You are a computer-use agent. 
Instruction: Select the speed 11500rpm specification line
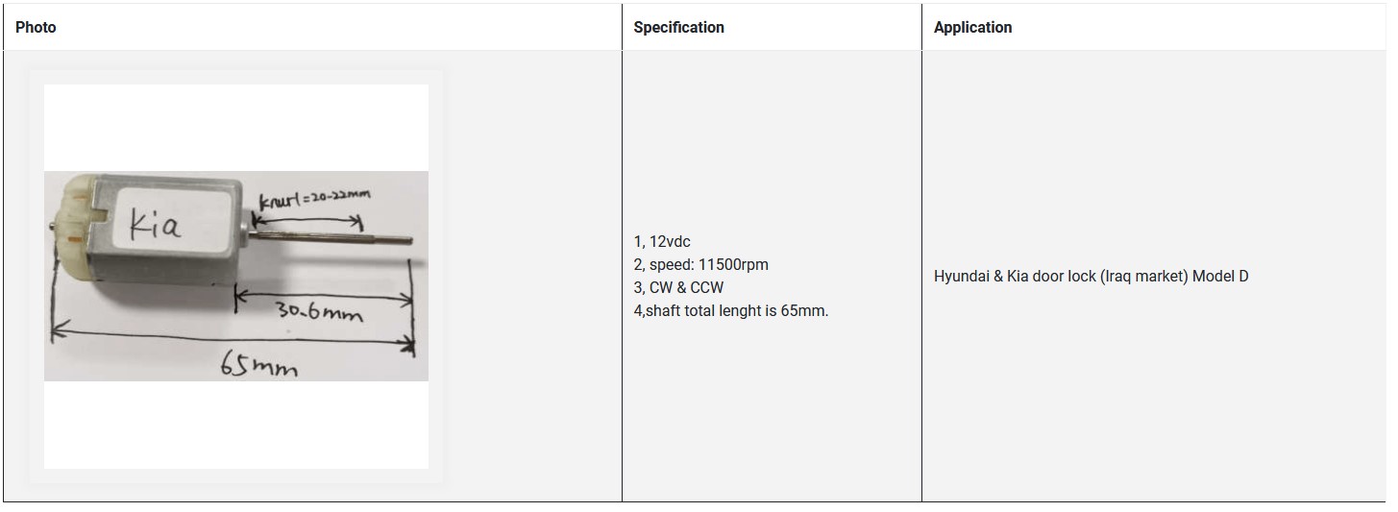click(700, 264)
